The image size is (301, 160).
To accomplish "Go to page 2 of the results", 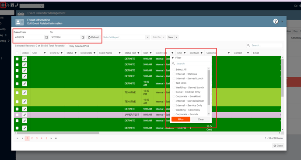I will coord(32,138).
